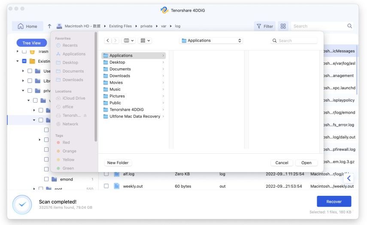Expand the root folder in tree

tap(34, 189)
